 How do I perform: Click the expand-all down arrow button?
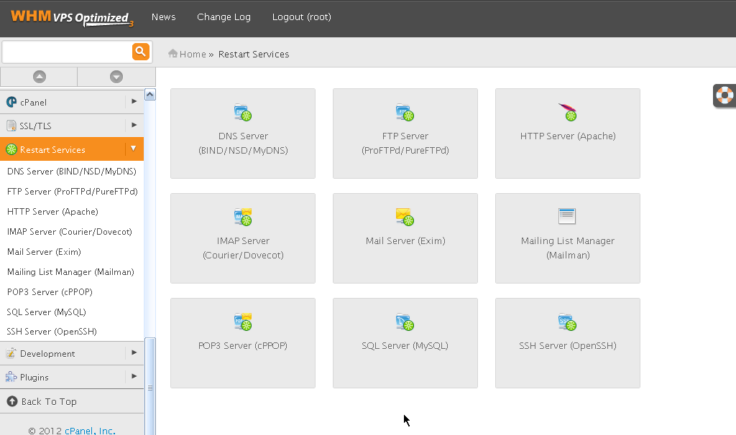(116, 77)
